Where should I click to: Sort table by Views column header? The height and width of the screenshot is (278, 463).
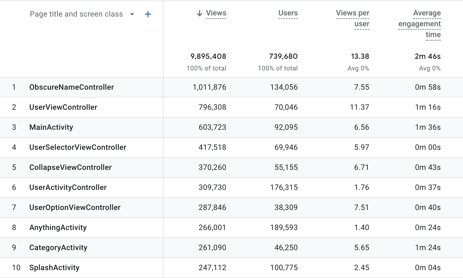(x=216, y=13)
